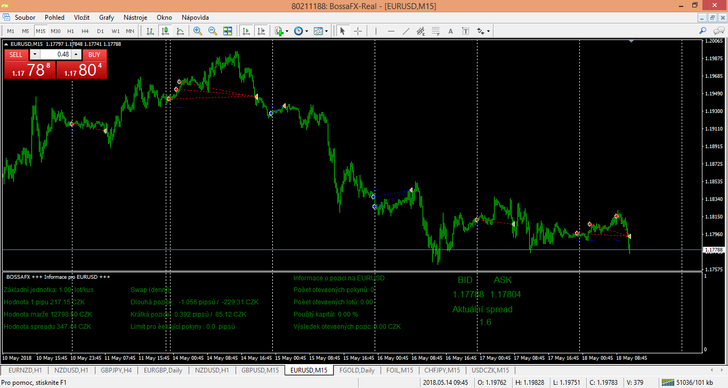Switch to line chart icon

click(x=180, y=31)
